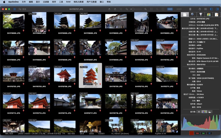Open the notes edit tab
Screen dimensions: 221x138
point(217,15)
